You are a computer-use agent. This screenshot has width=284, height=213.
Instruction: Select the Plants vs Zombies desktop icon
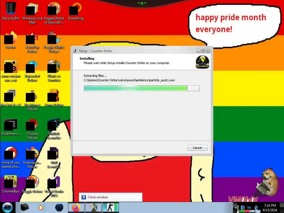pyautogui.click(x=54, y=71)
